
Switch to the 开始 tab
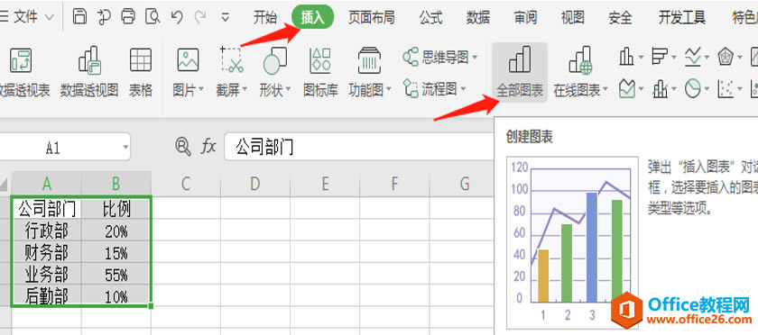265,18
